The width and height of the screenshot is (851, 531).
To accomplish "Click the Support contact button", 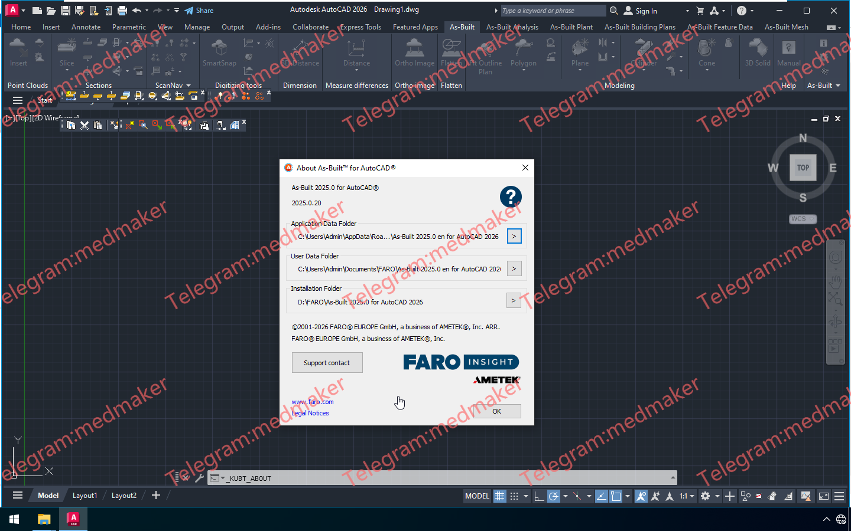I will point(327,363).
